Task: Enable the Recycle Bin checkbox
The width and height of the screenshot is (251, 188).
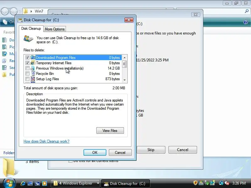Action: click(x=27, y=74)
